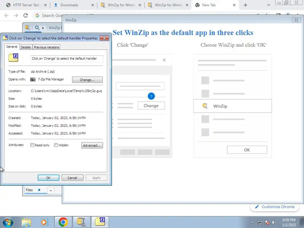Close the New Tab browser tab
Screen dimensions: 304x228
coord(234,5)
